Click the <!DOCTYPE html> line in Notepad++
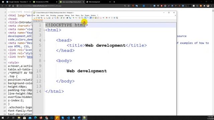 (x=67, y=25)
